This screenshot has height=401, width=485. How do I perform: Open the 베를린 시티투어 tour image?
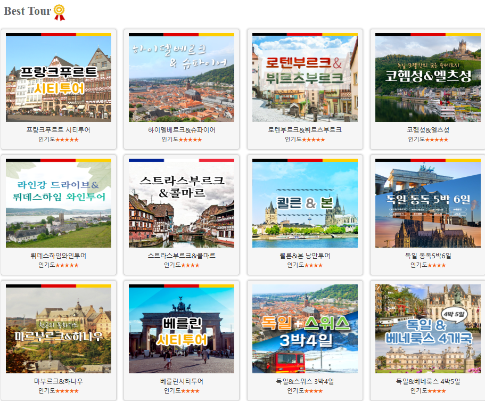[182, 329]
